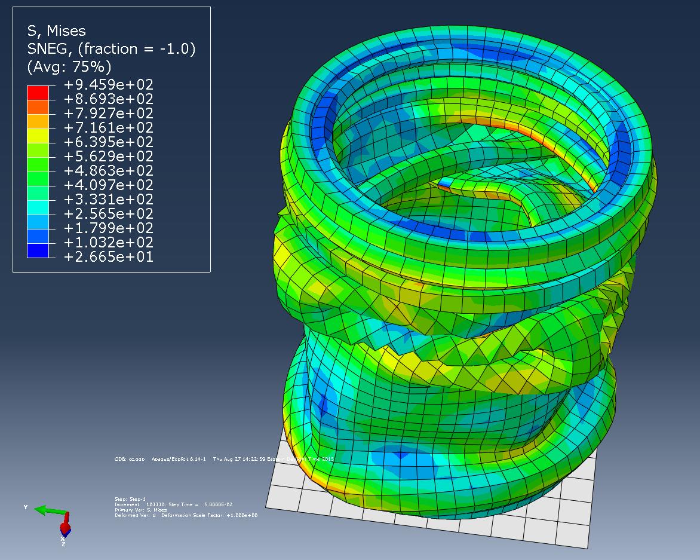This screenshot has height=560, width=700.
Task: Click maximum legend value +9.459e+02
Action: coord(109,84)
